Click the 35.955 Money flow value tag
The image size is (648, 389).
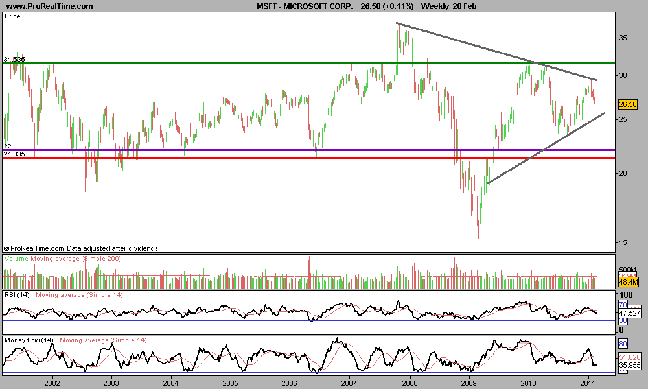[629, 365]
